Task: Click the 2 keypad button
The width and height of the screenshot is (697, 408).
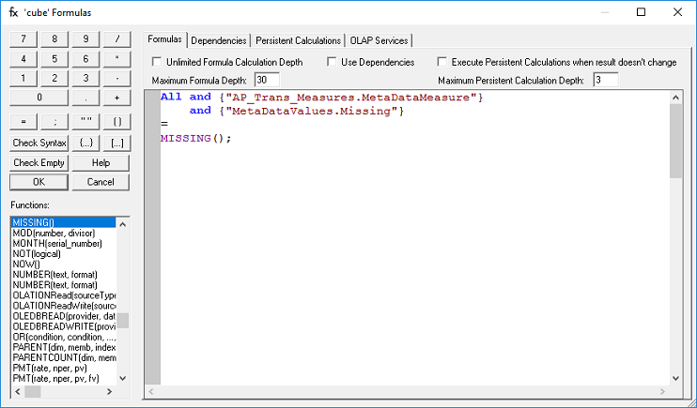Action: 54,78
